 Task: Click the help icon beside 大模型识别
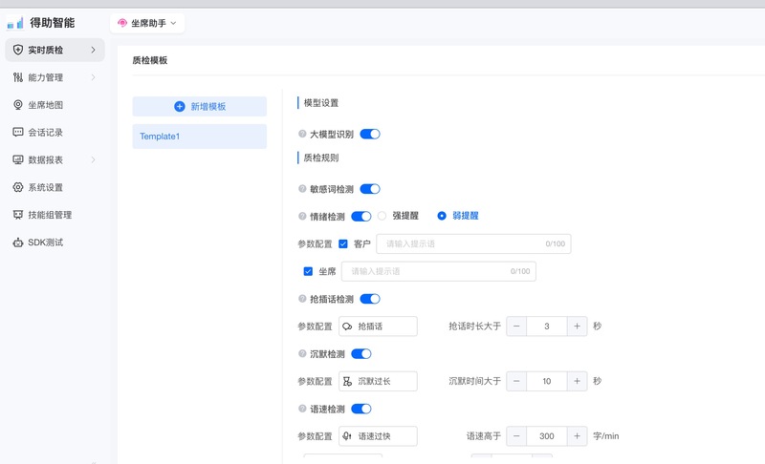coord(302,134)
